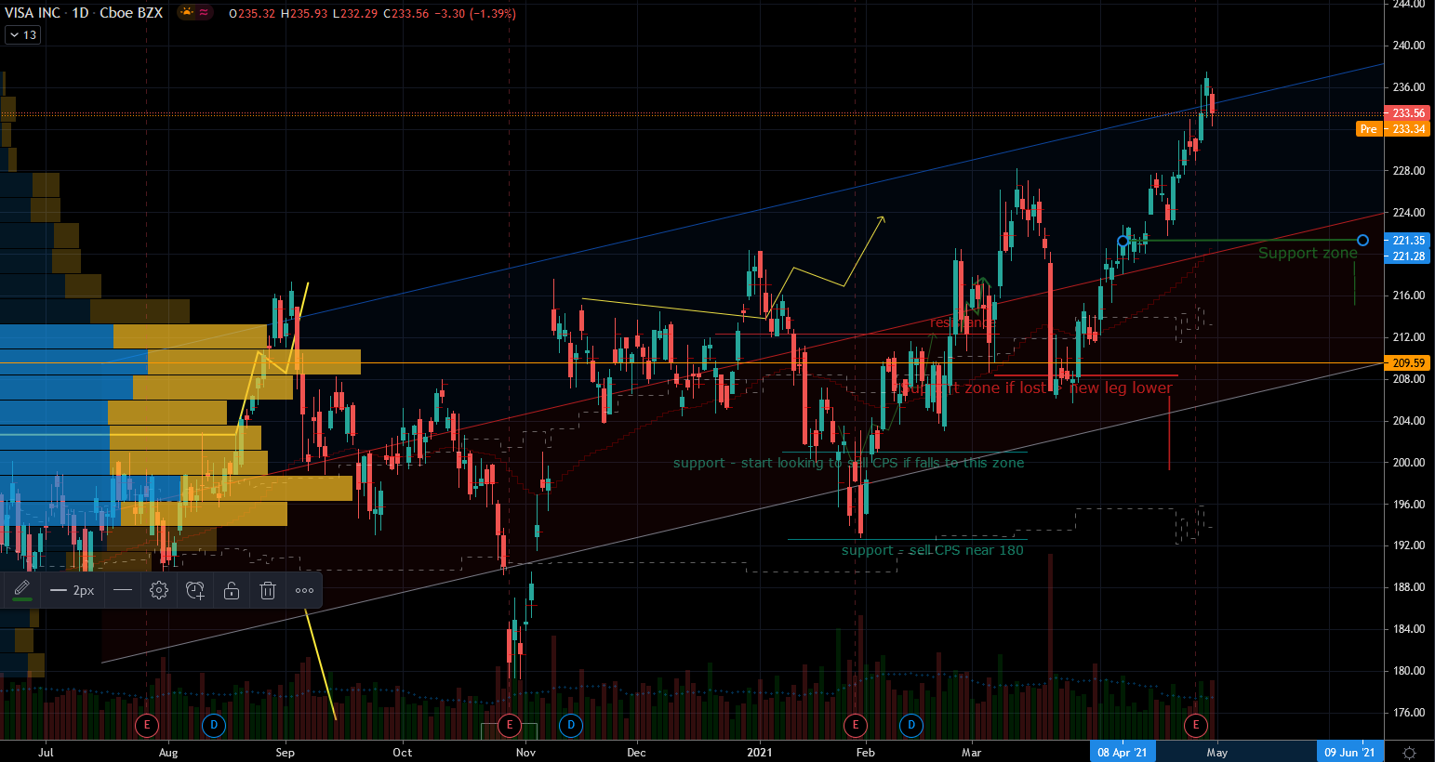Click the May label on time axis
Screen dimensions: 1435x762
[x=1217, y=753]
